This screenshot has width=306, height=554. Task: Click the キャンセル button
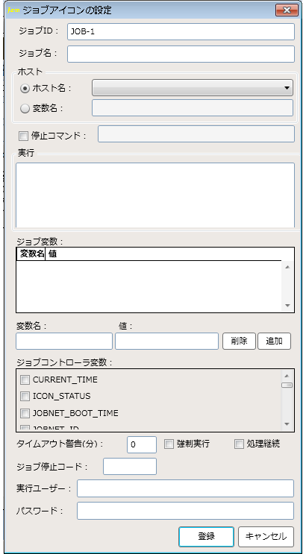[x=266, y=537]
